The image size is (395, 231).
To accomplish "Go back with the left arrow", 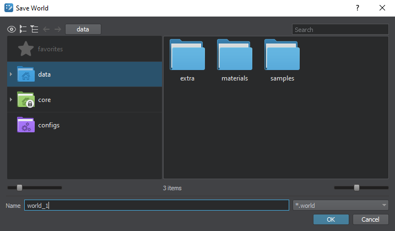I will [x=46, y=29].
